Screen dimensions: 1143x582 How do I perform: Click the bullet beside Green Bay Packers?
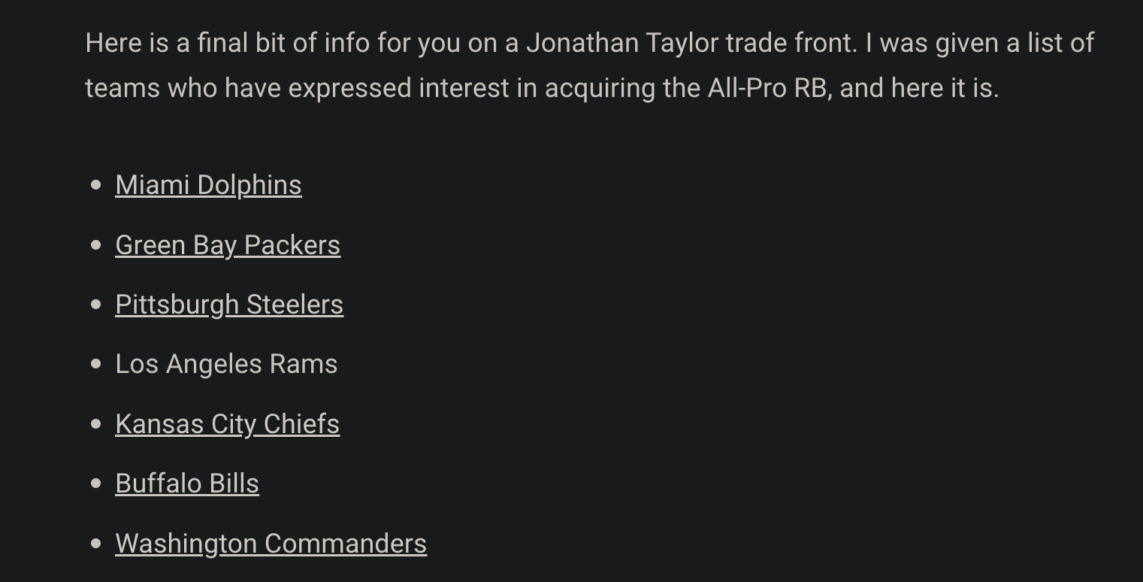click(95, 245)
